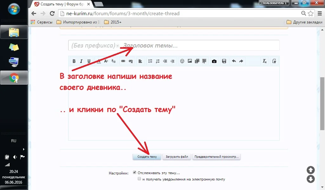Click the "Загрузить файл" button
The width and height of the screenshot is (325, 190).
coord(177,156)
